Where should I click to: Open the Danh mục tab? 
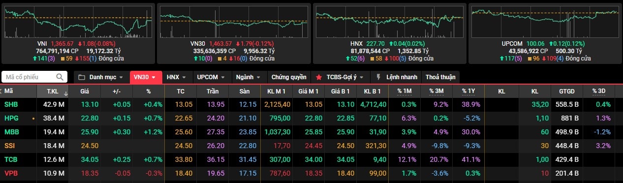pyautogui.click(x=101, y=77)
